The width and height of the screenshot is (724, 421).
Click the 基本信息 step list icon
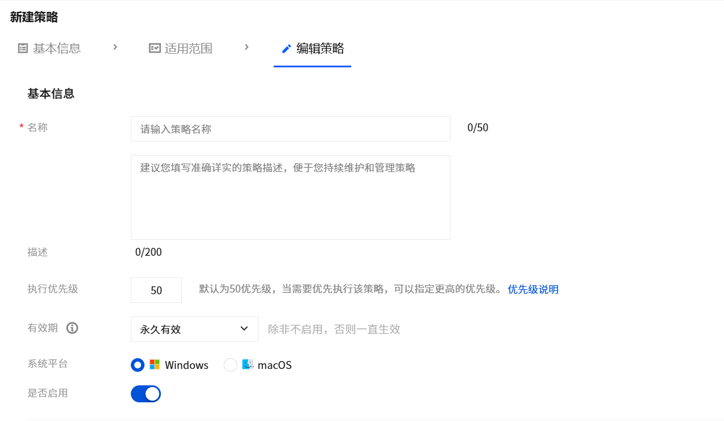(x=23, y=49)
